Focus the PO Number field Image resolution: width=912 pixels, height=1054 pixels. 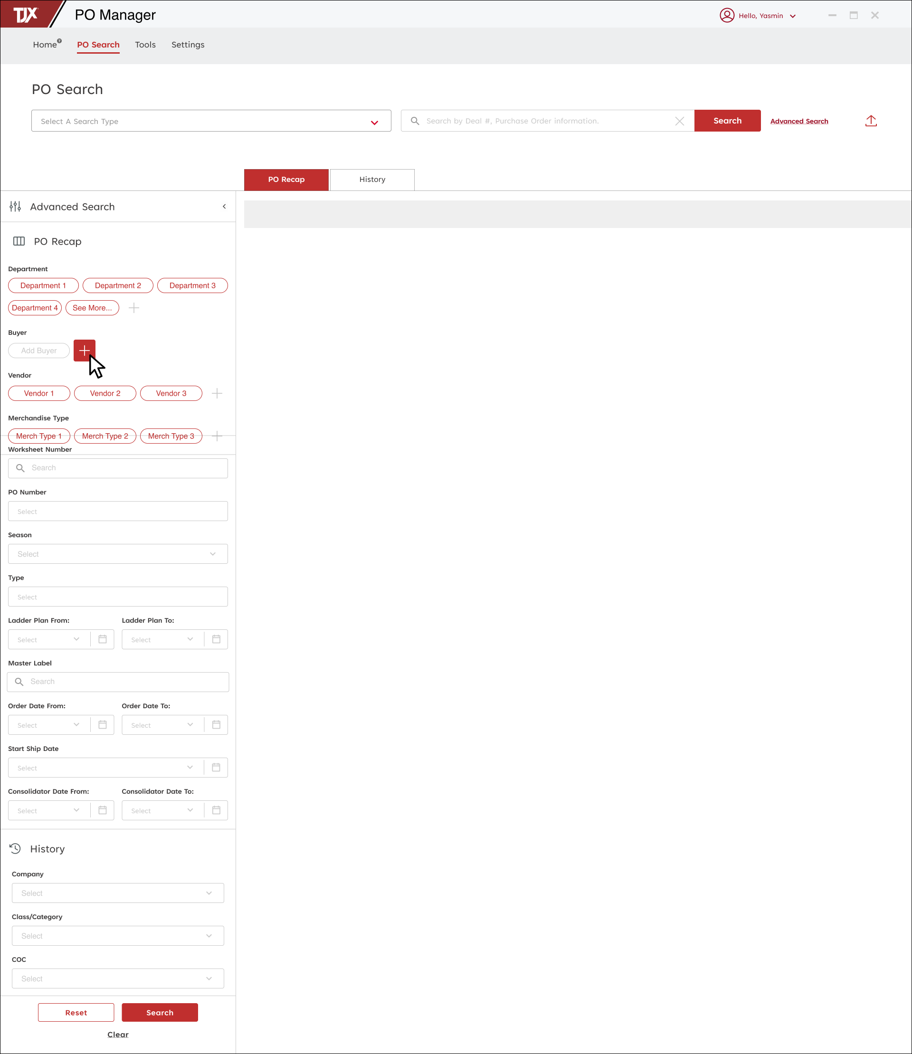tap(118, 511)
